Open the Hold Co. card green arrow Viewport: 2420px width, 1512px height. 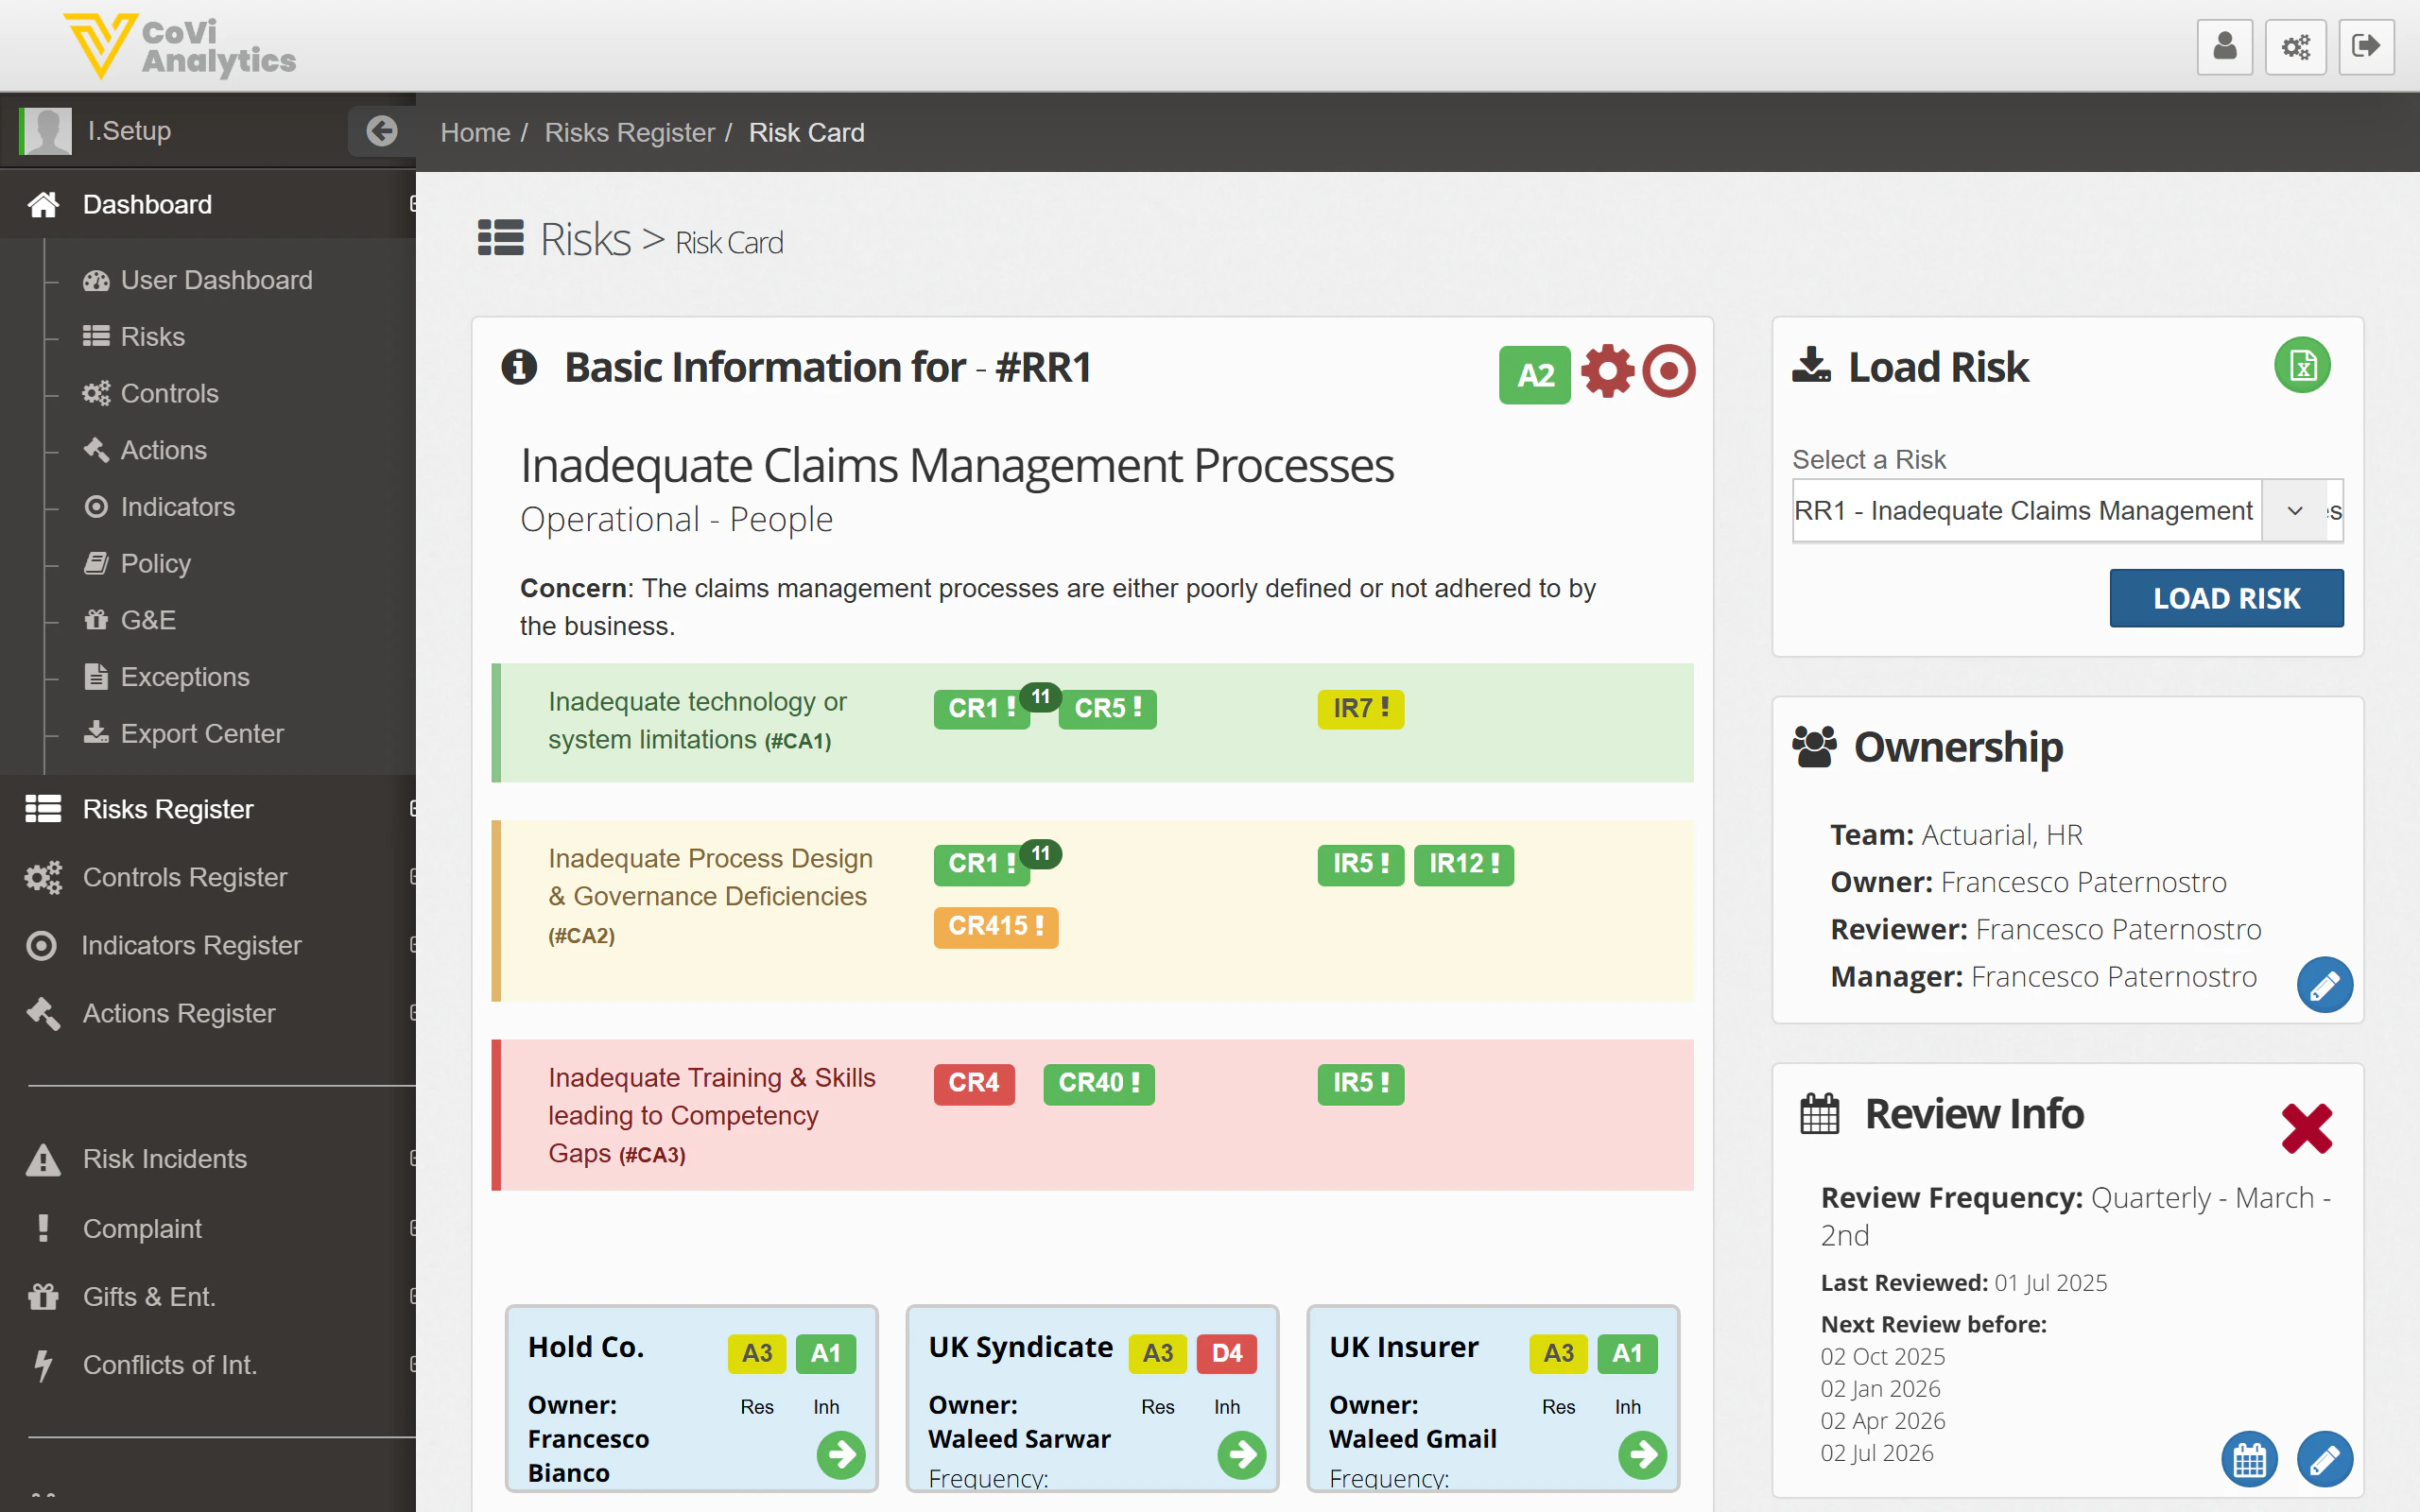coord(841,1455)
